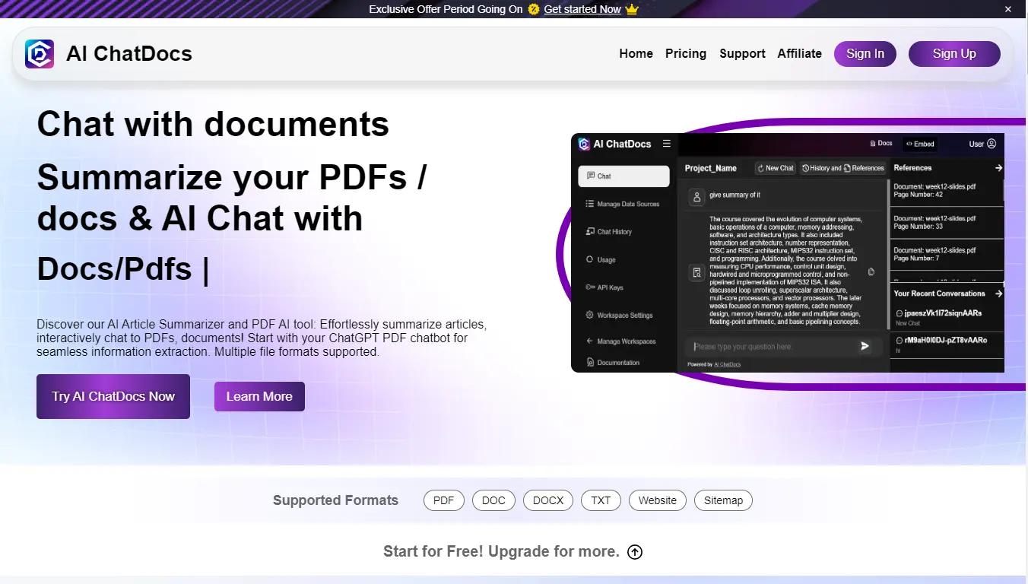Click the hamburger menu icon in app preview
This screenshot has width=1028, height=584.
coord(667,144)
